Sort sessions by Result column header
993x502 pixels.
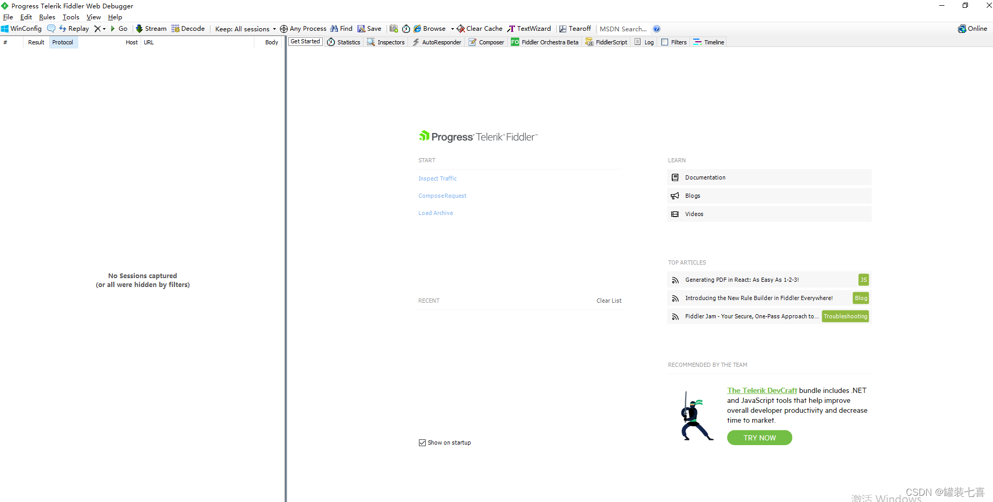pyautogui.click(x=36, y=42)
